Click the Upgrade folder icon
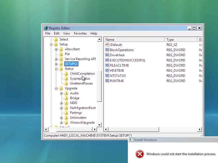The height and width of the screenshot is (163, 218). [x=61, y=88]
